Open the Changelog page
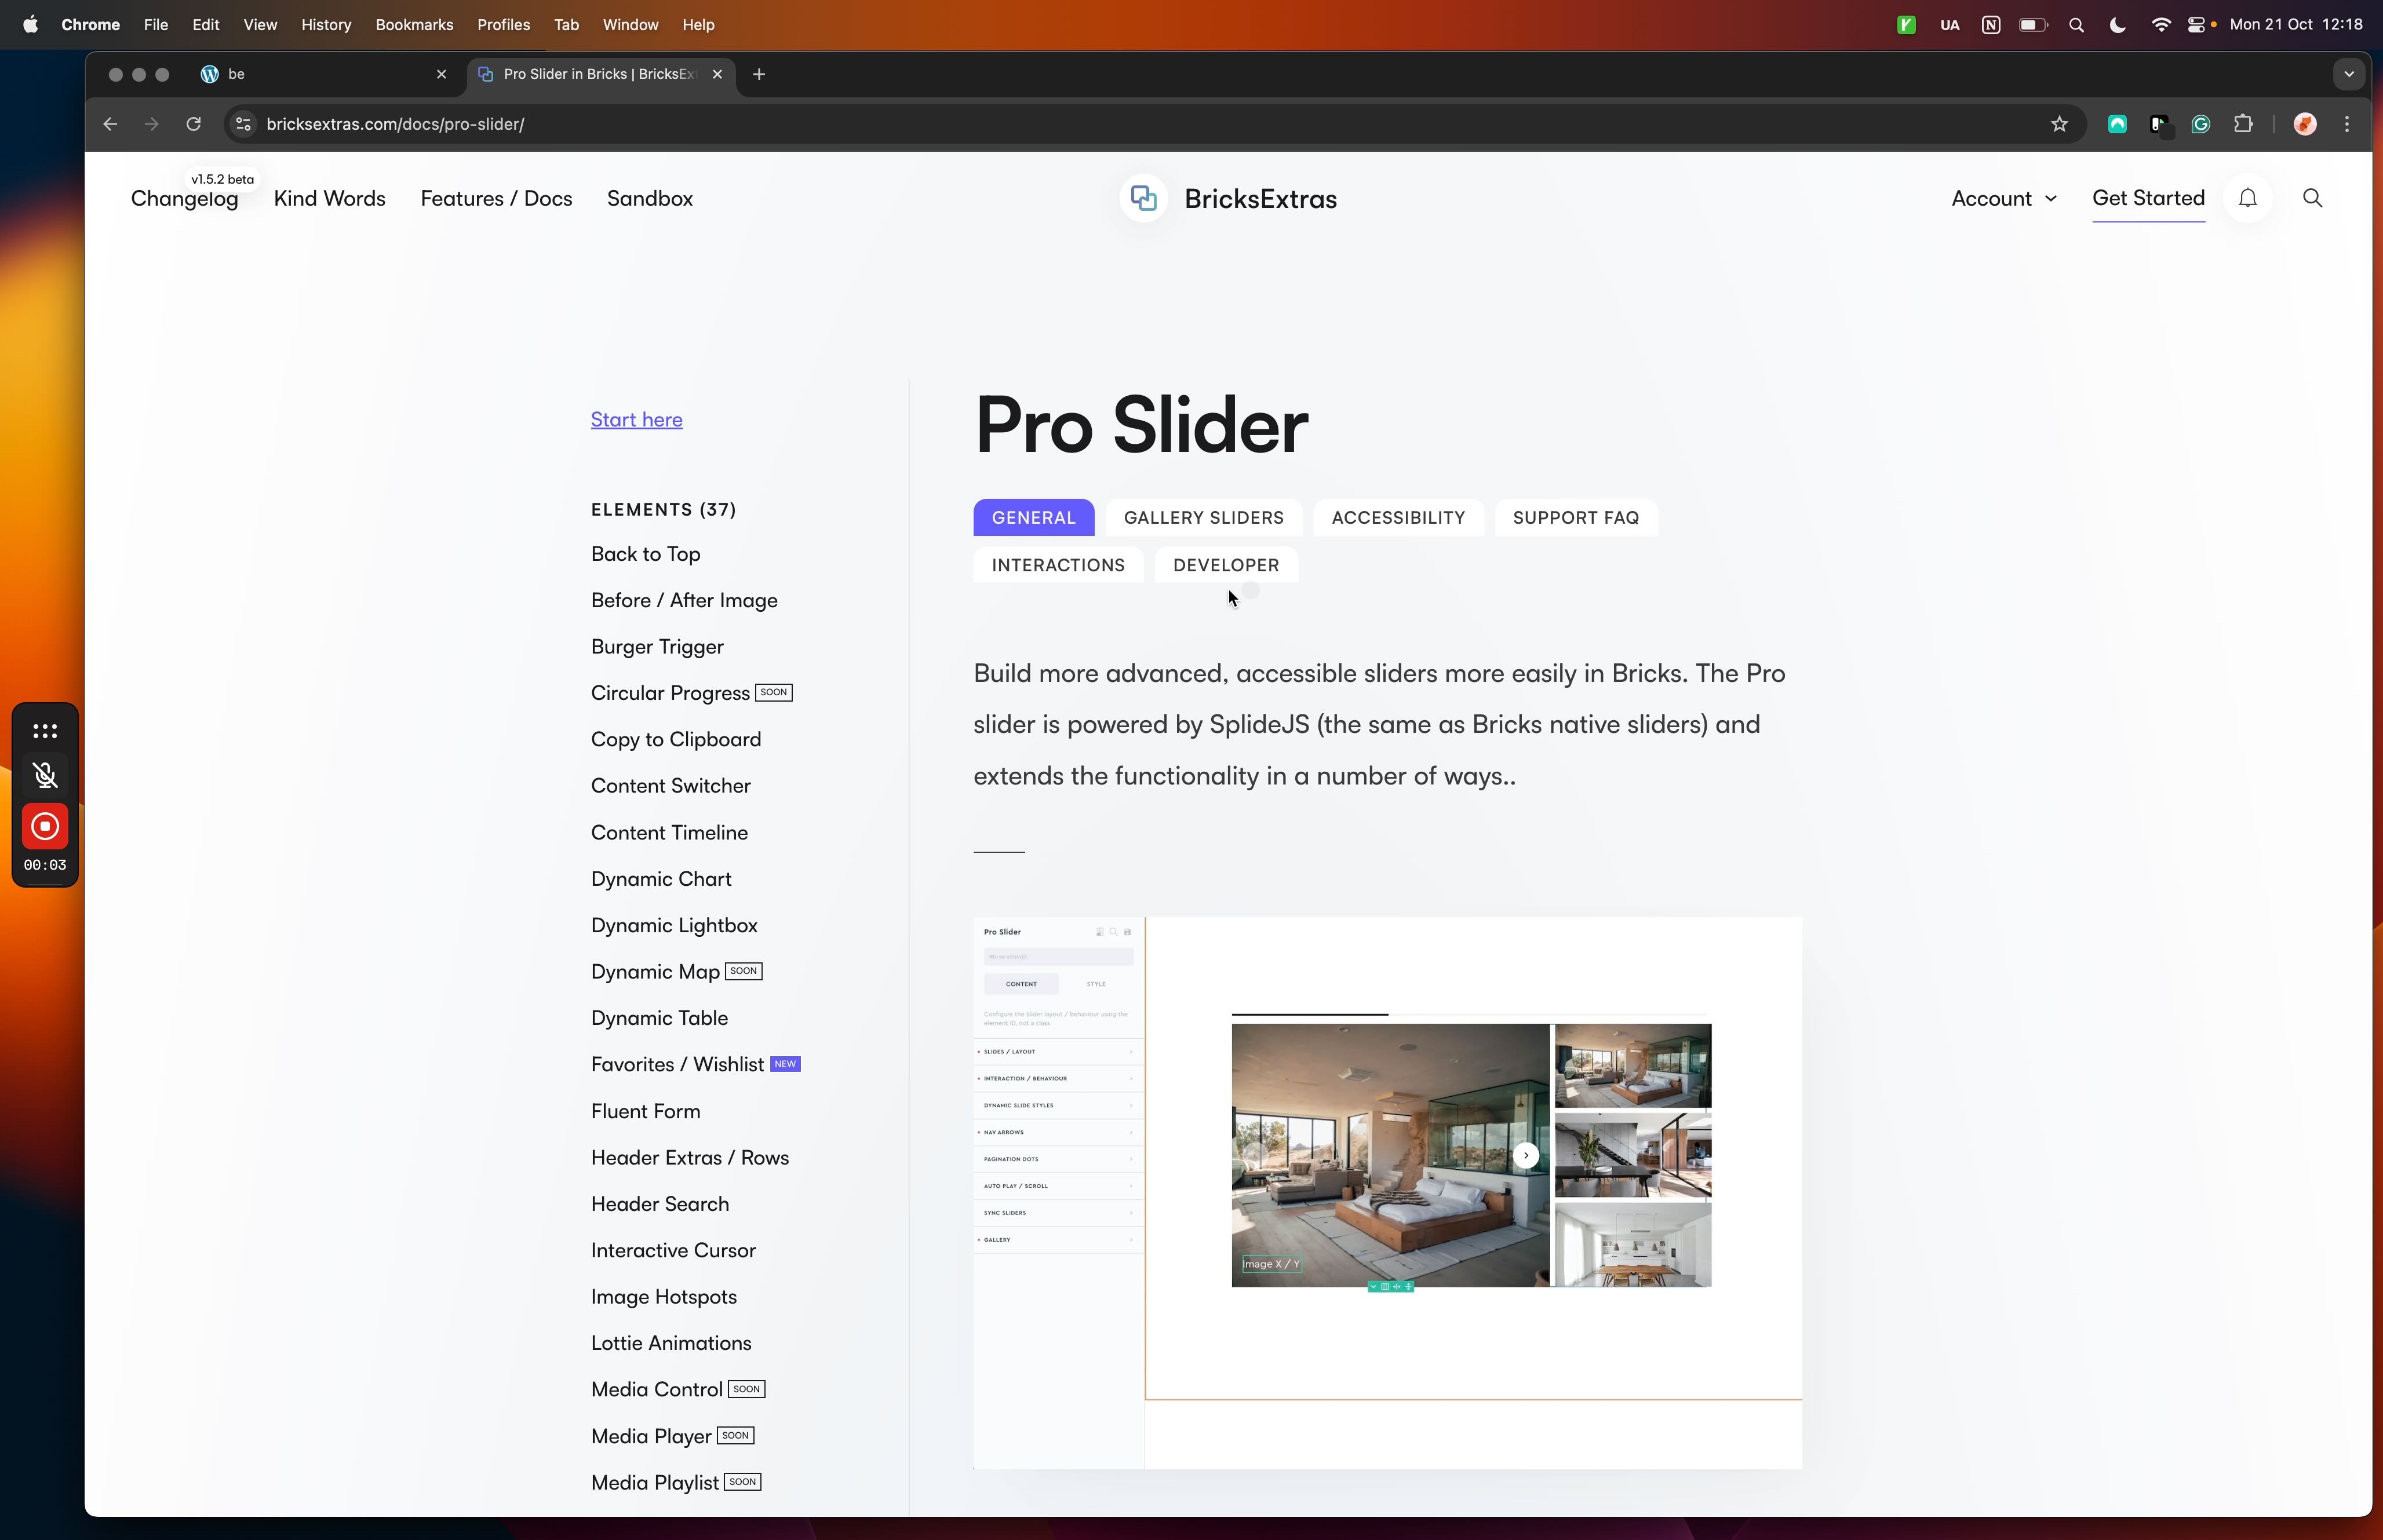The height and width of the screenshot is (1540, 2383). click(184, 198)
